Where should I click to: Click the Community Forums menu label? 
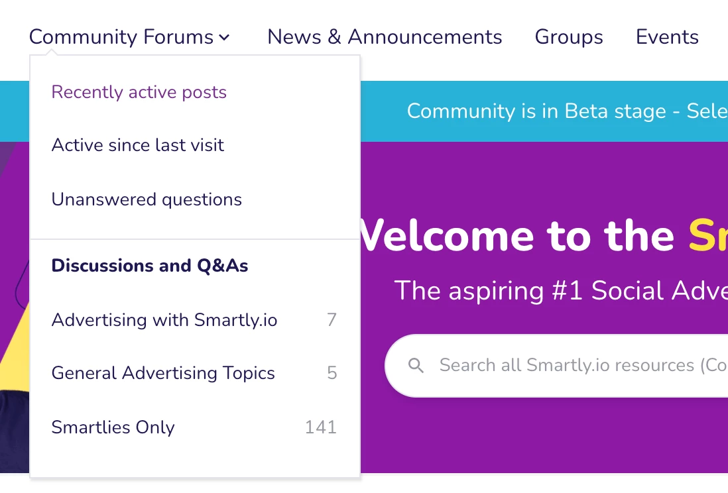(121, 37)
